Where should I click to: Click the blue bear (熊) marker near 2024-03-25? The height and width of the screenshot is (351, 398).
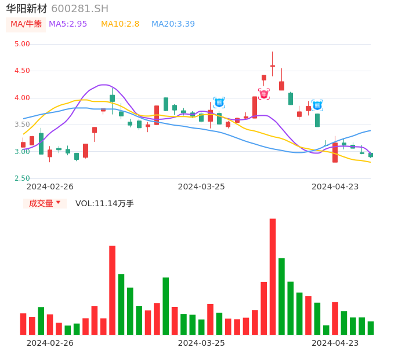[x=219, y=103]
